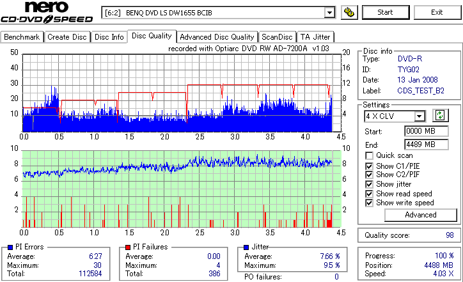Image resolution: width=463 pixels, height=282 pixels.
Task: Click the red PI Failures legend square
Action: [x=128, y=247]
